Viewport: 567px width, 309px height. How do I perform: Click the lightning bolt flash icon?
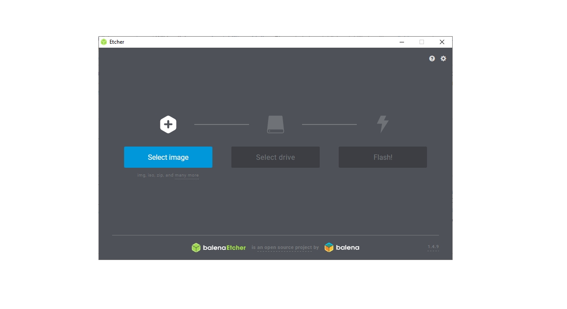(x=383, y=124)
